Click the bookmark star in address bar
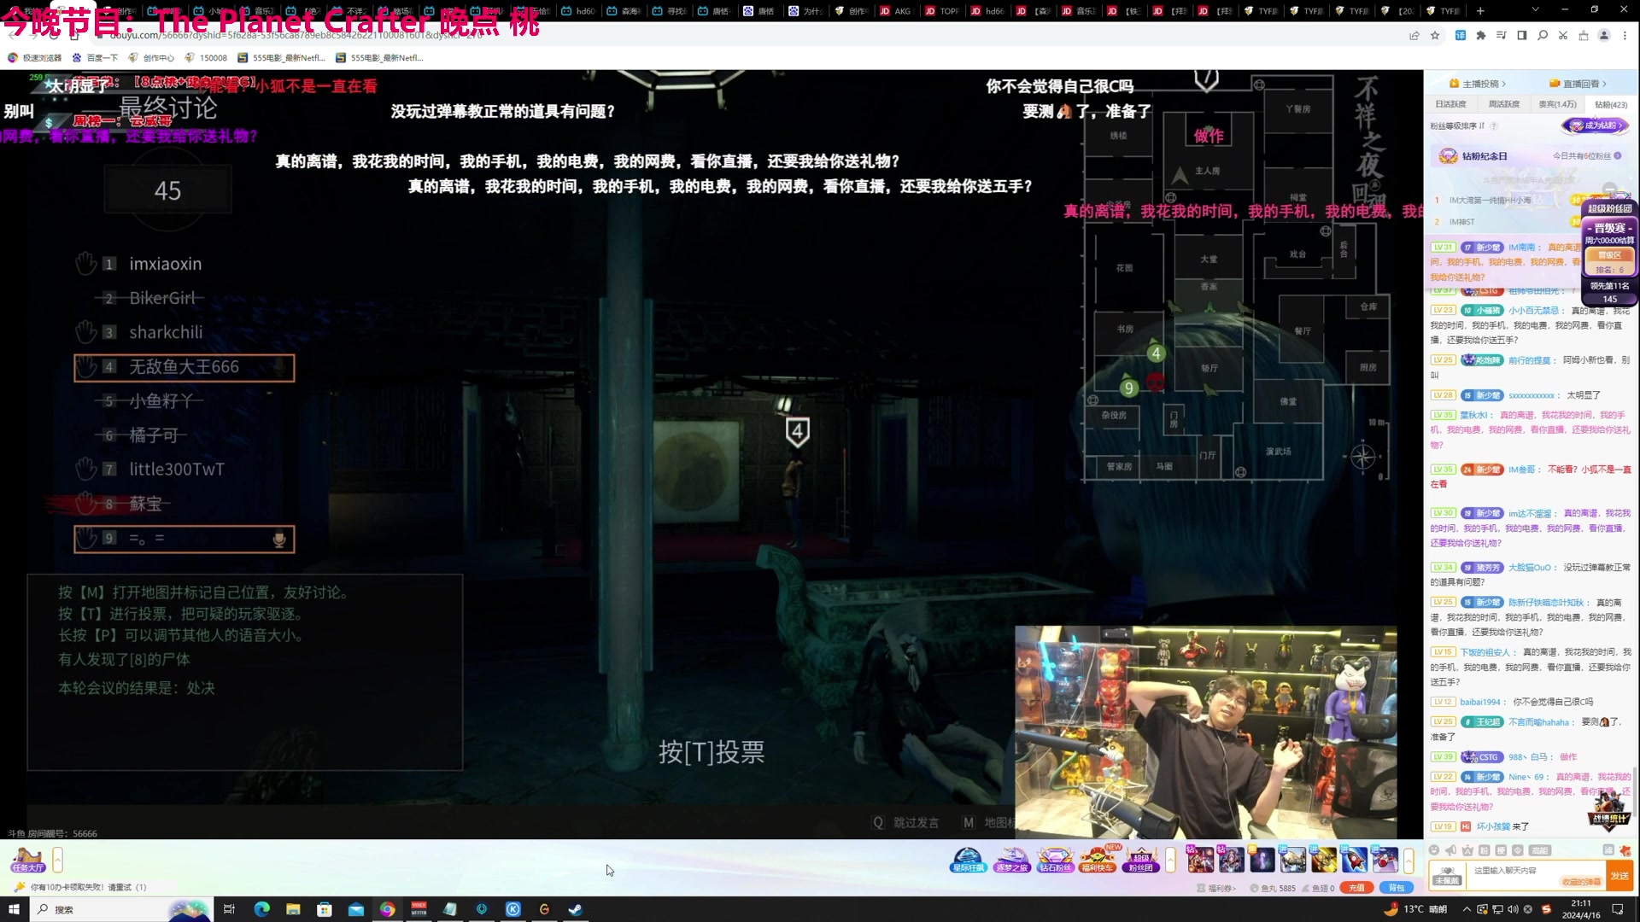This screenshot has width=1640, height=922. click(x=1435, y=35)
